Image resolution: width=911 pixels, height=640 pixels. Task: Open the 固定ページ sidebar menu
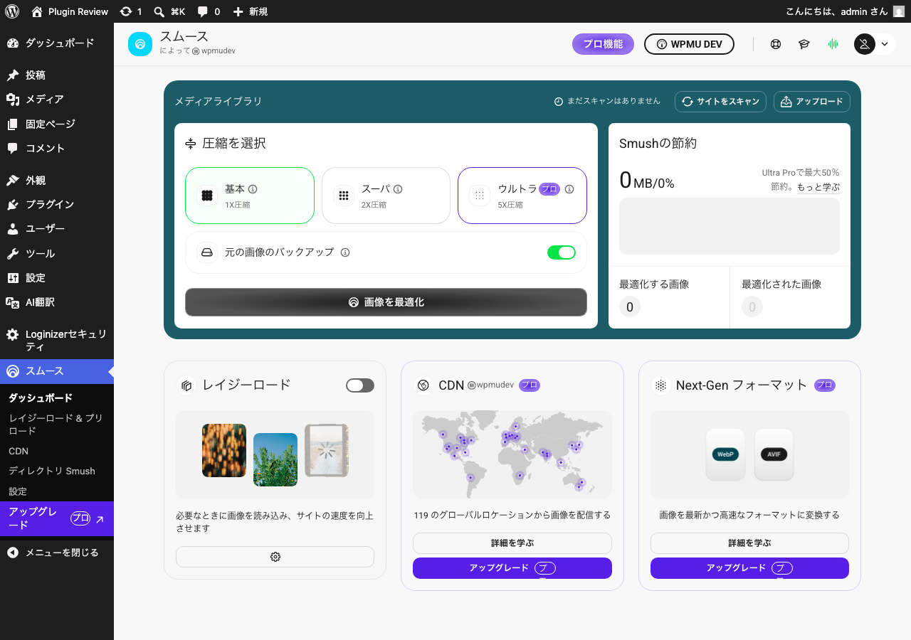57,124
